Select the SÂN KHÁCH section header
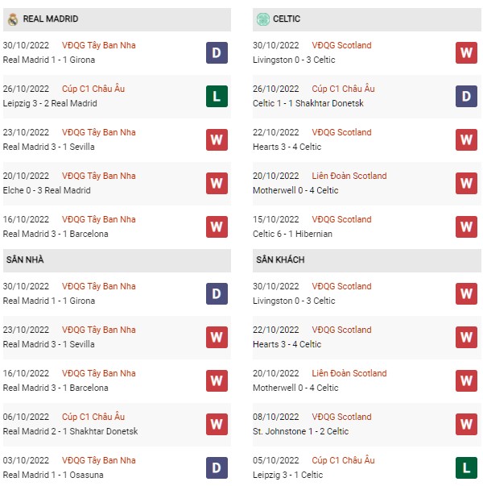This screenshot has height=486, width=483. pyautogui.click(x=367, y=260)
